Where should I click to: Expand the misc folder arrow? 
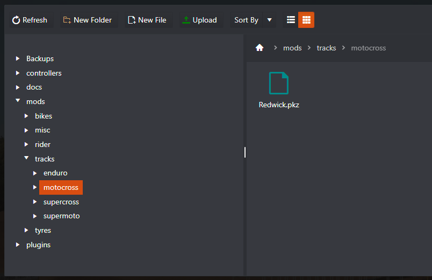point(26,130)
